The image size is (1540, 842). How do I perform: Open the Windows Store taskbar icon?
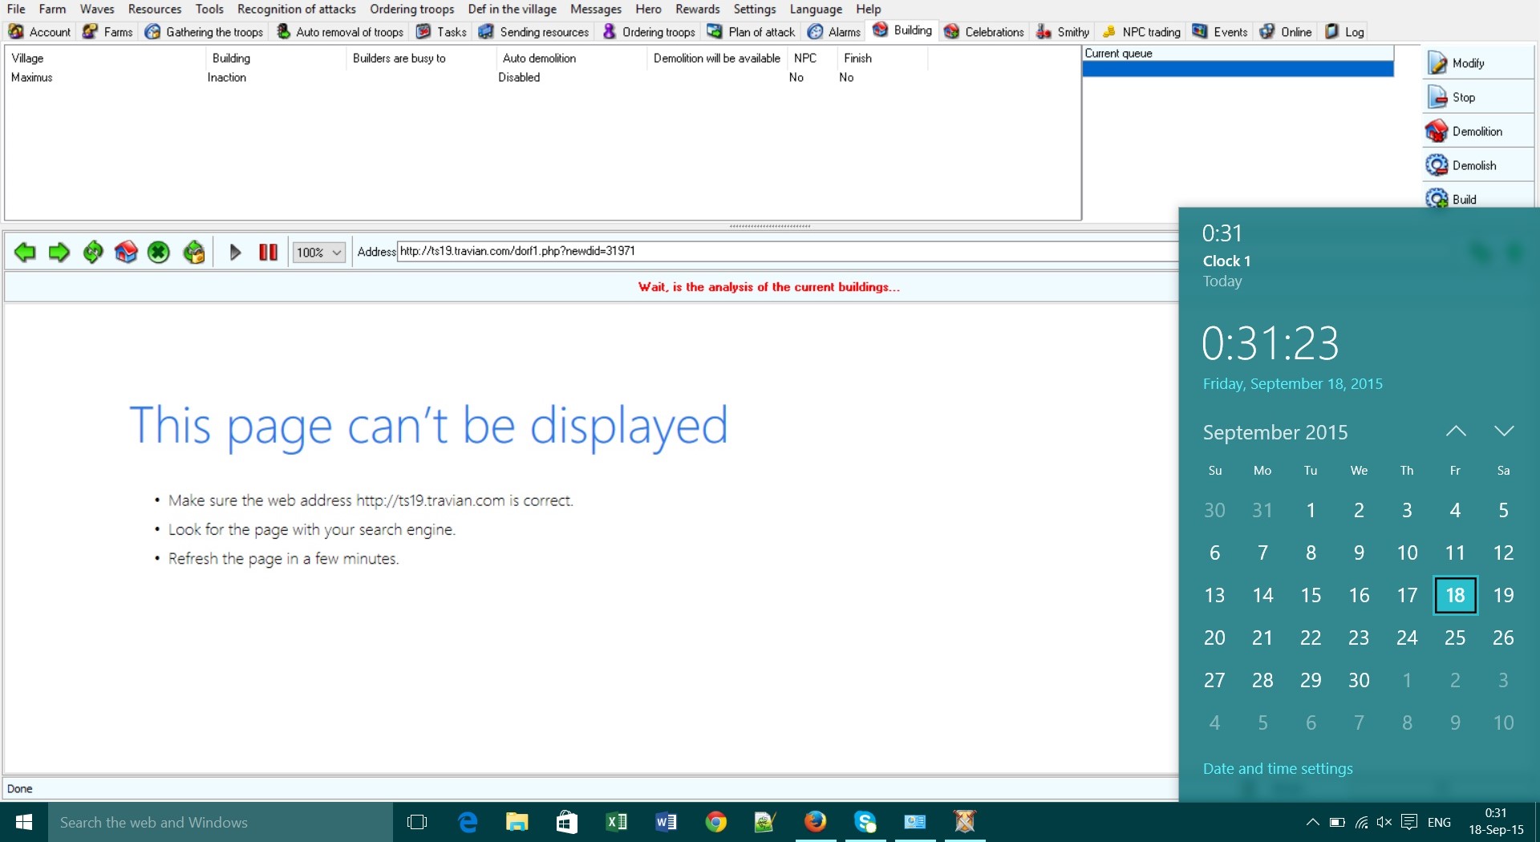point(567,822)
